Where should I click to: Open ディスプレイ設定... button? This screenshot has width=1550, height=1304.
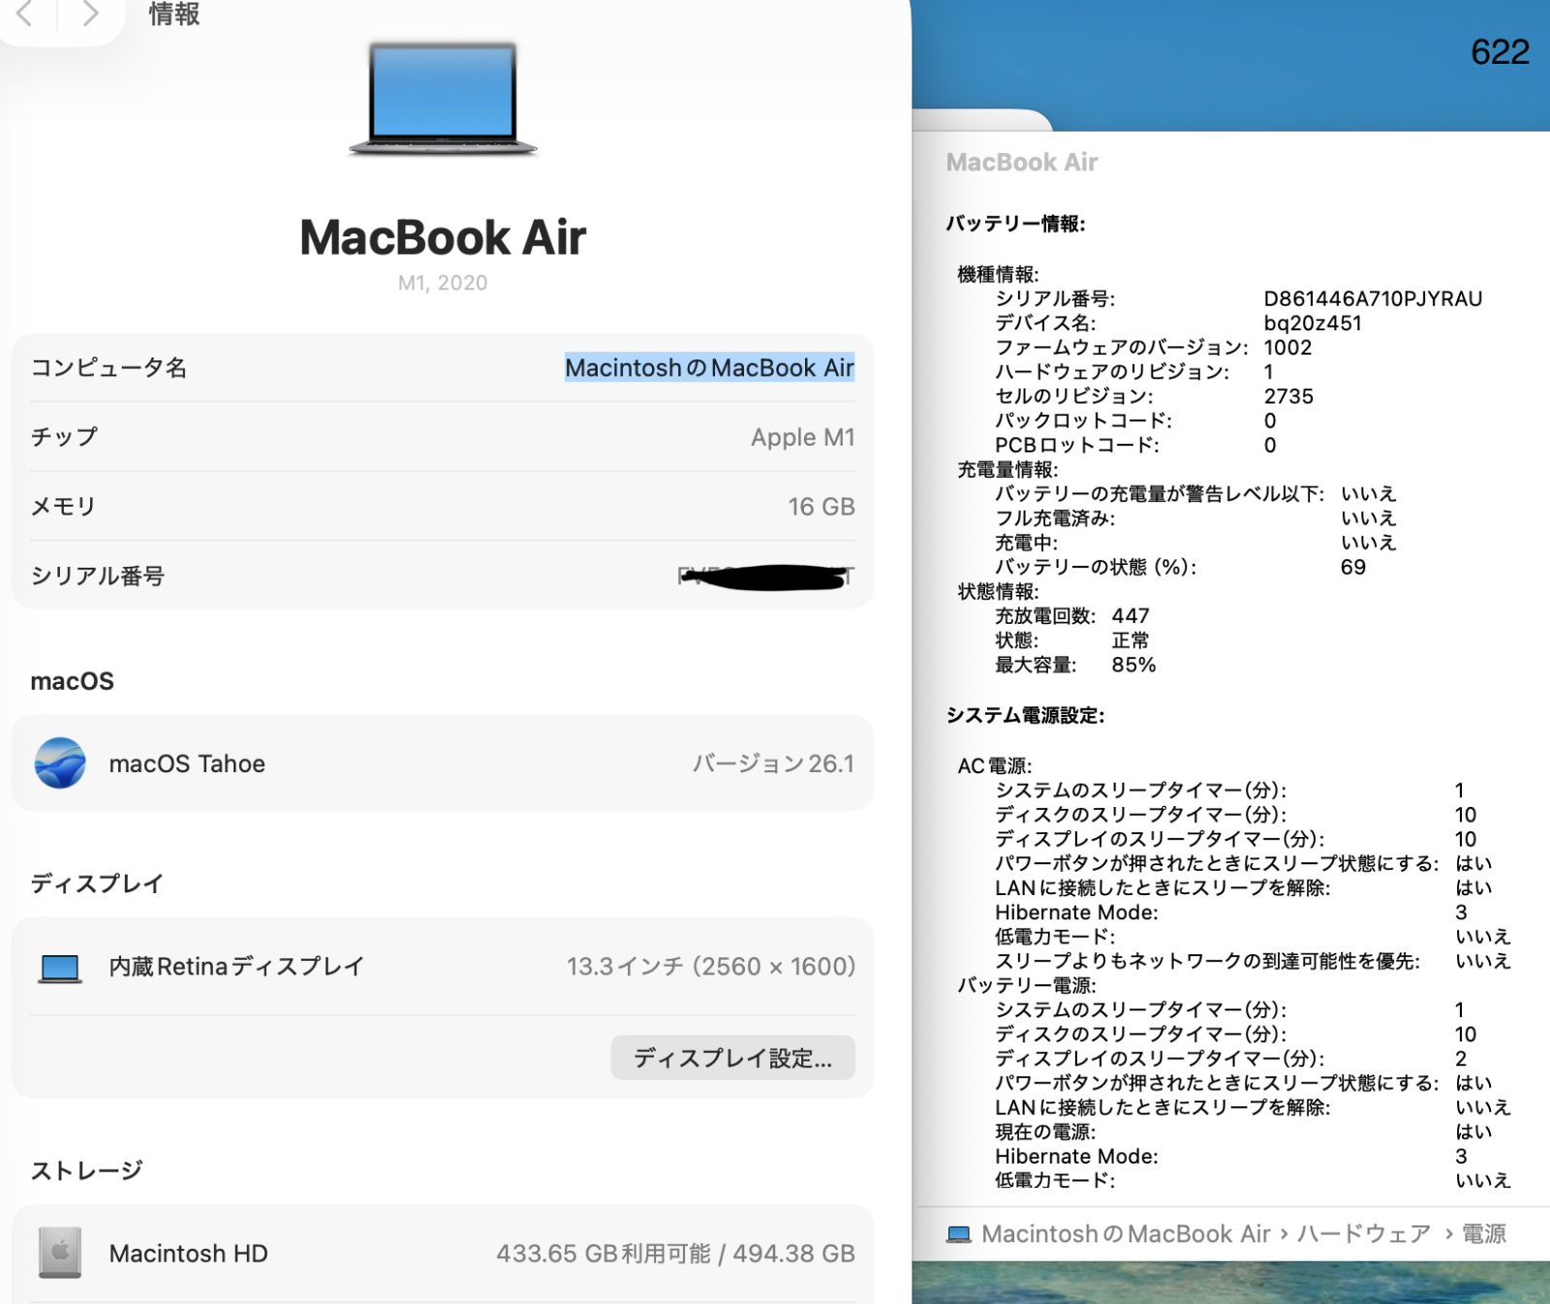[732, 1058]
